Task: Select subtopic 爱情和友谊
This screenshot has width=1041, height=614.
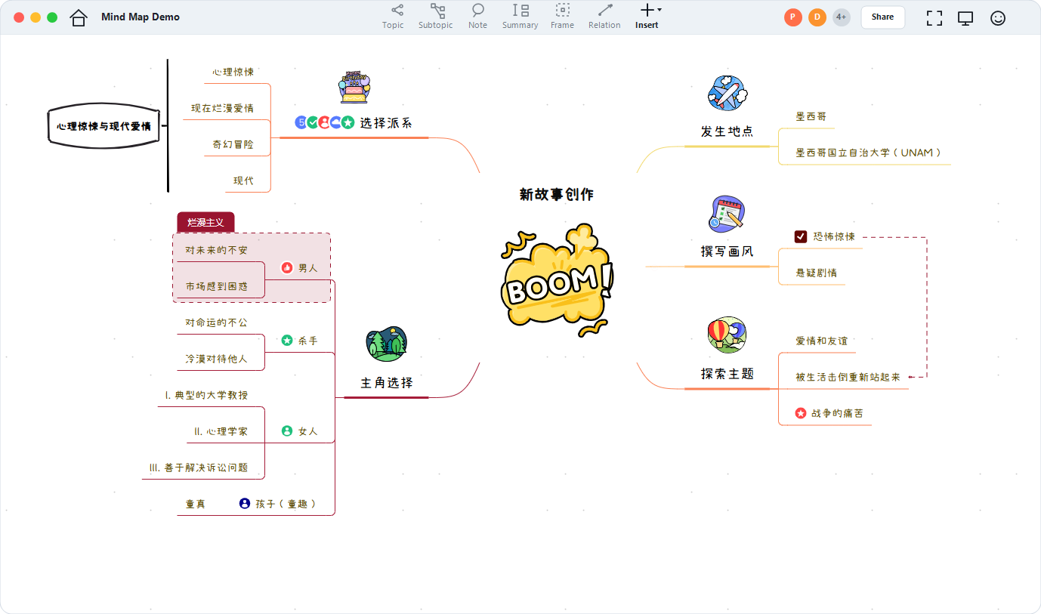Action: tap(821, 341)
